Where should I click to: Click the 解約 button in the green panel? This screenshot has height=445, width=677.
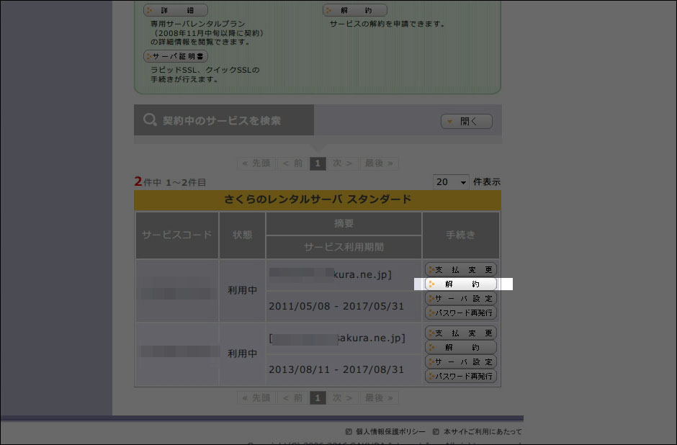355,10
